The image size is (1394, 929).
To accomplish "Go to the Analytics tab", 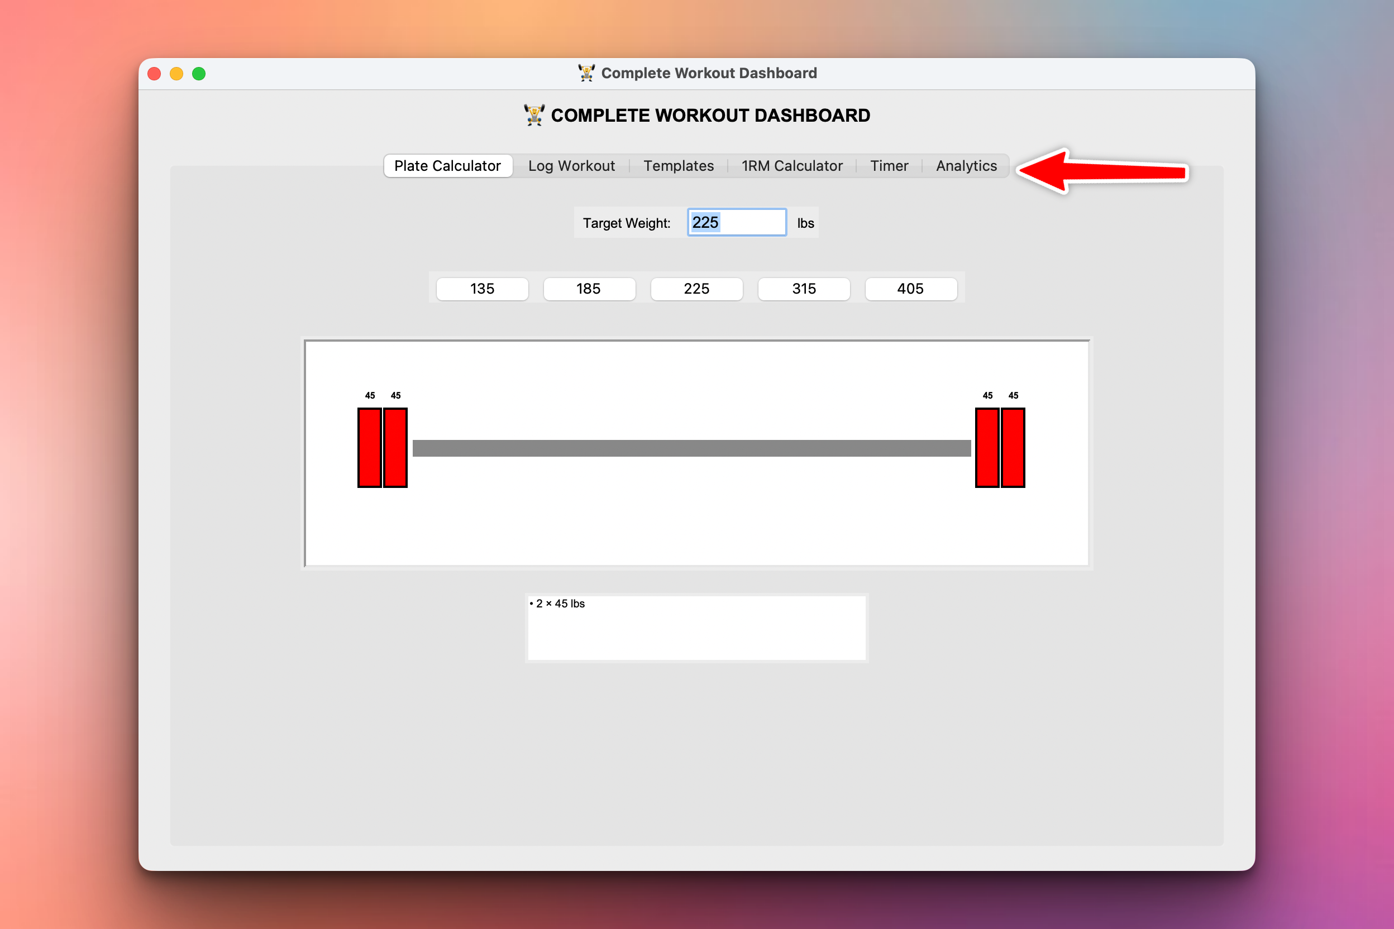I will point(966,166).
